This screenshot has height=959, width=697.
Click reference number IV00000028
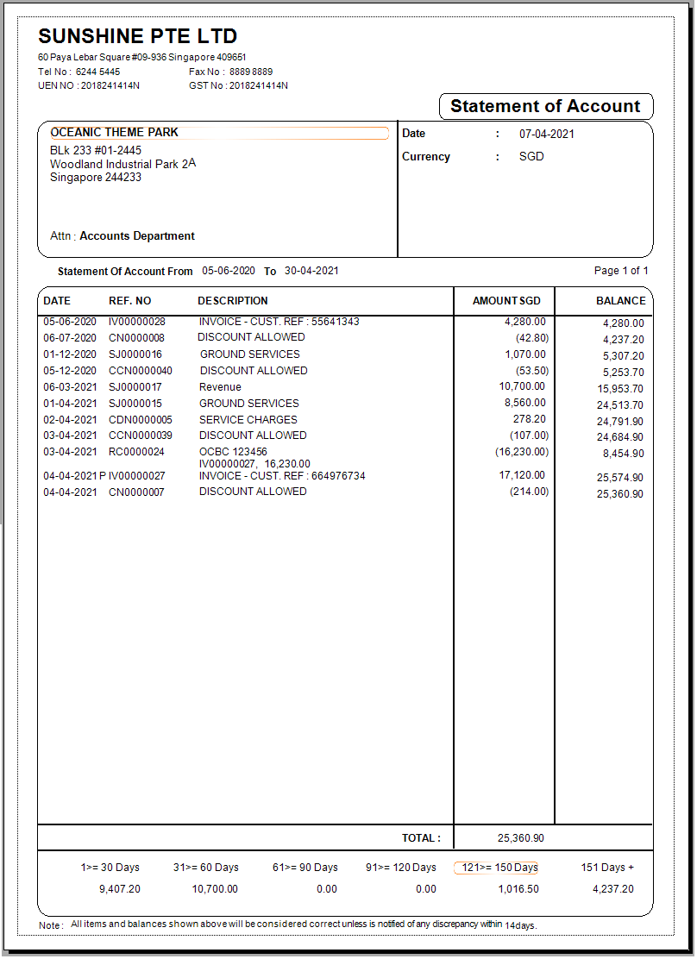136,322
